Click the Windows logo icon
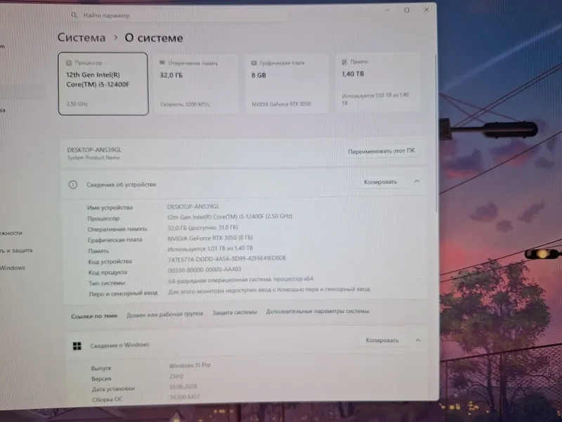The image size is (562, 422). pyautogui.click(x=77, y=346)
